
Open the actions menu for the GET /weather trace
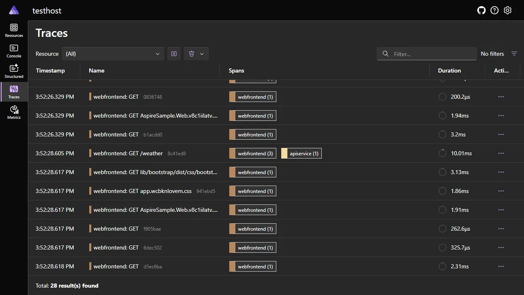pos(501,153)
